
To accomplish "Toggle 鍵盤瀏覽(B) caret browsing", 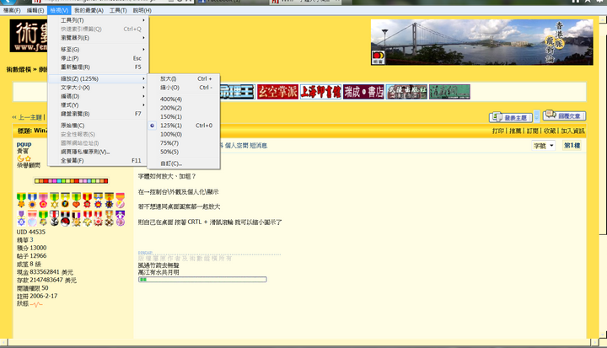I will point(98,114).
